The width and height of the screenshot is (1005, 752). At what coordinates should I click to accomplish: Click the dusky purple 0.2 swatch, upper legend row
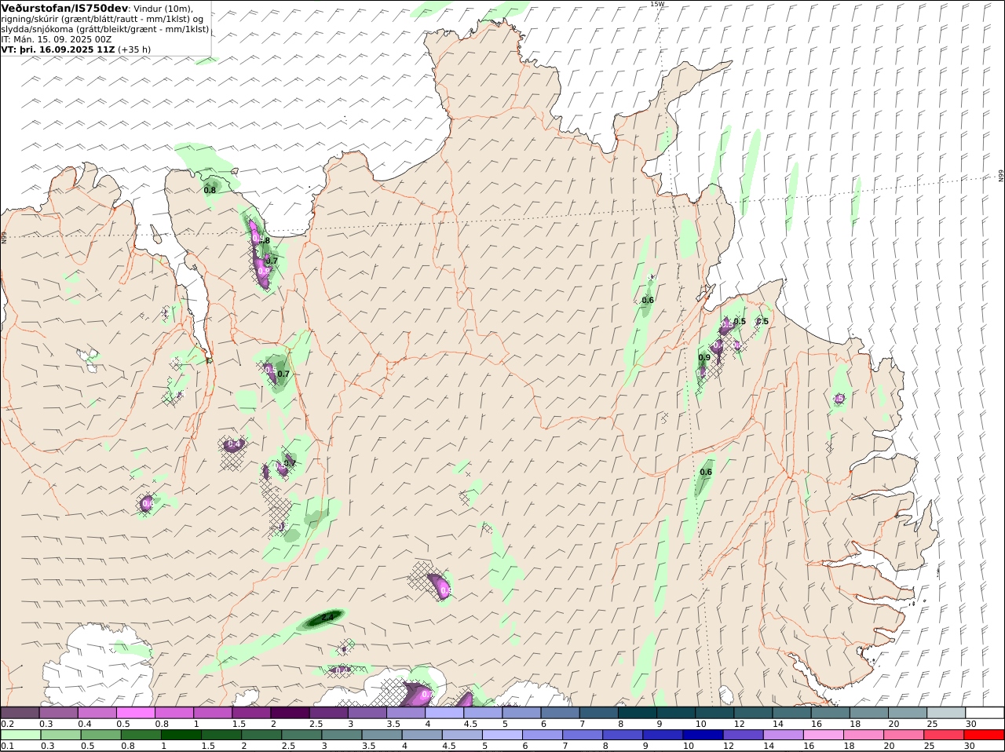(x=20, y=712)
